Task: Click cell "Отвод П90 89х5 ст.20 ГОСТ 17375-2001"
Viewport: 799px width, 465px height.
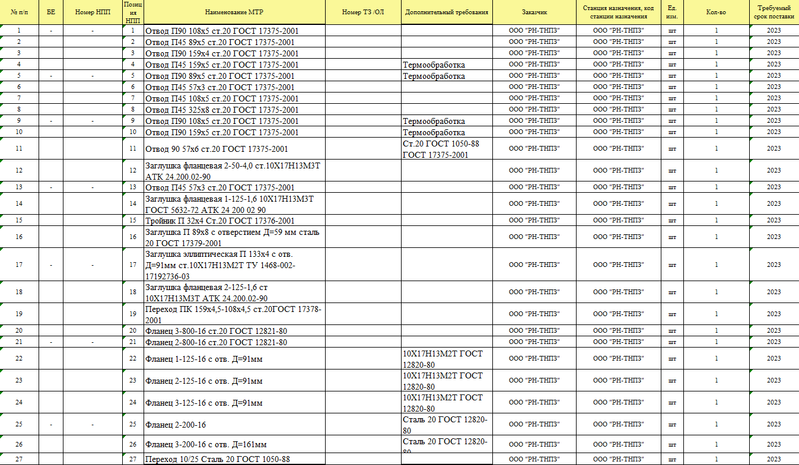Action: click(x=234, y=76)
